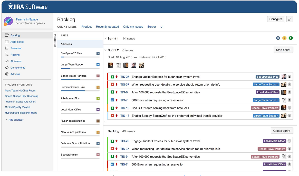
Task: Select All issues in Epics panel
Action: (x=80, y=44)
